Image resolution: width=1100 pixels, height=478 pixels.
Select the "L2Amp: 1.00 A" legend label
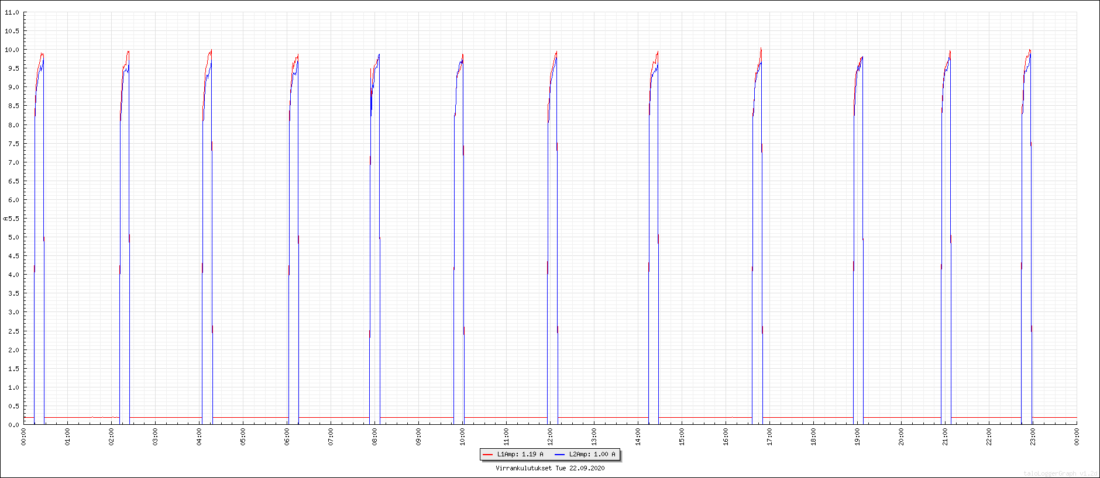[592, 455]
